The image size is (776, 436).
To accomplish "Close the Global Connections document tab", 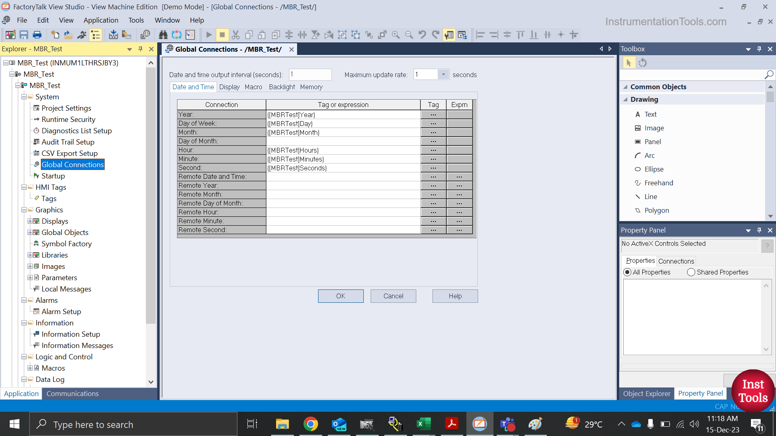I will [291, 49].
